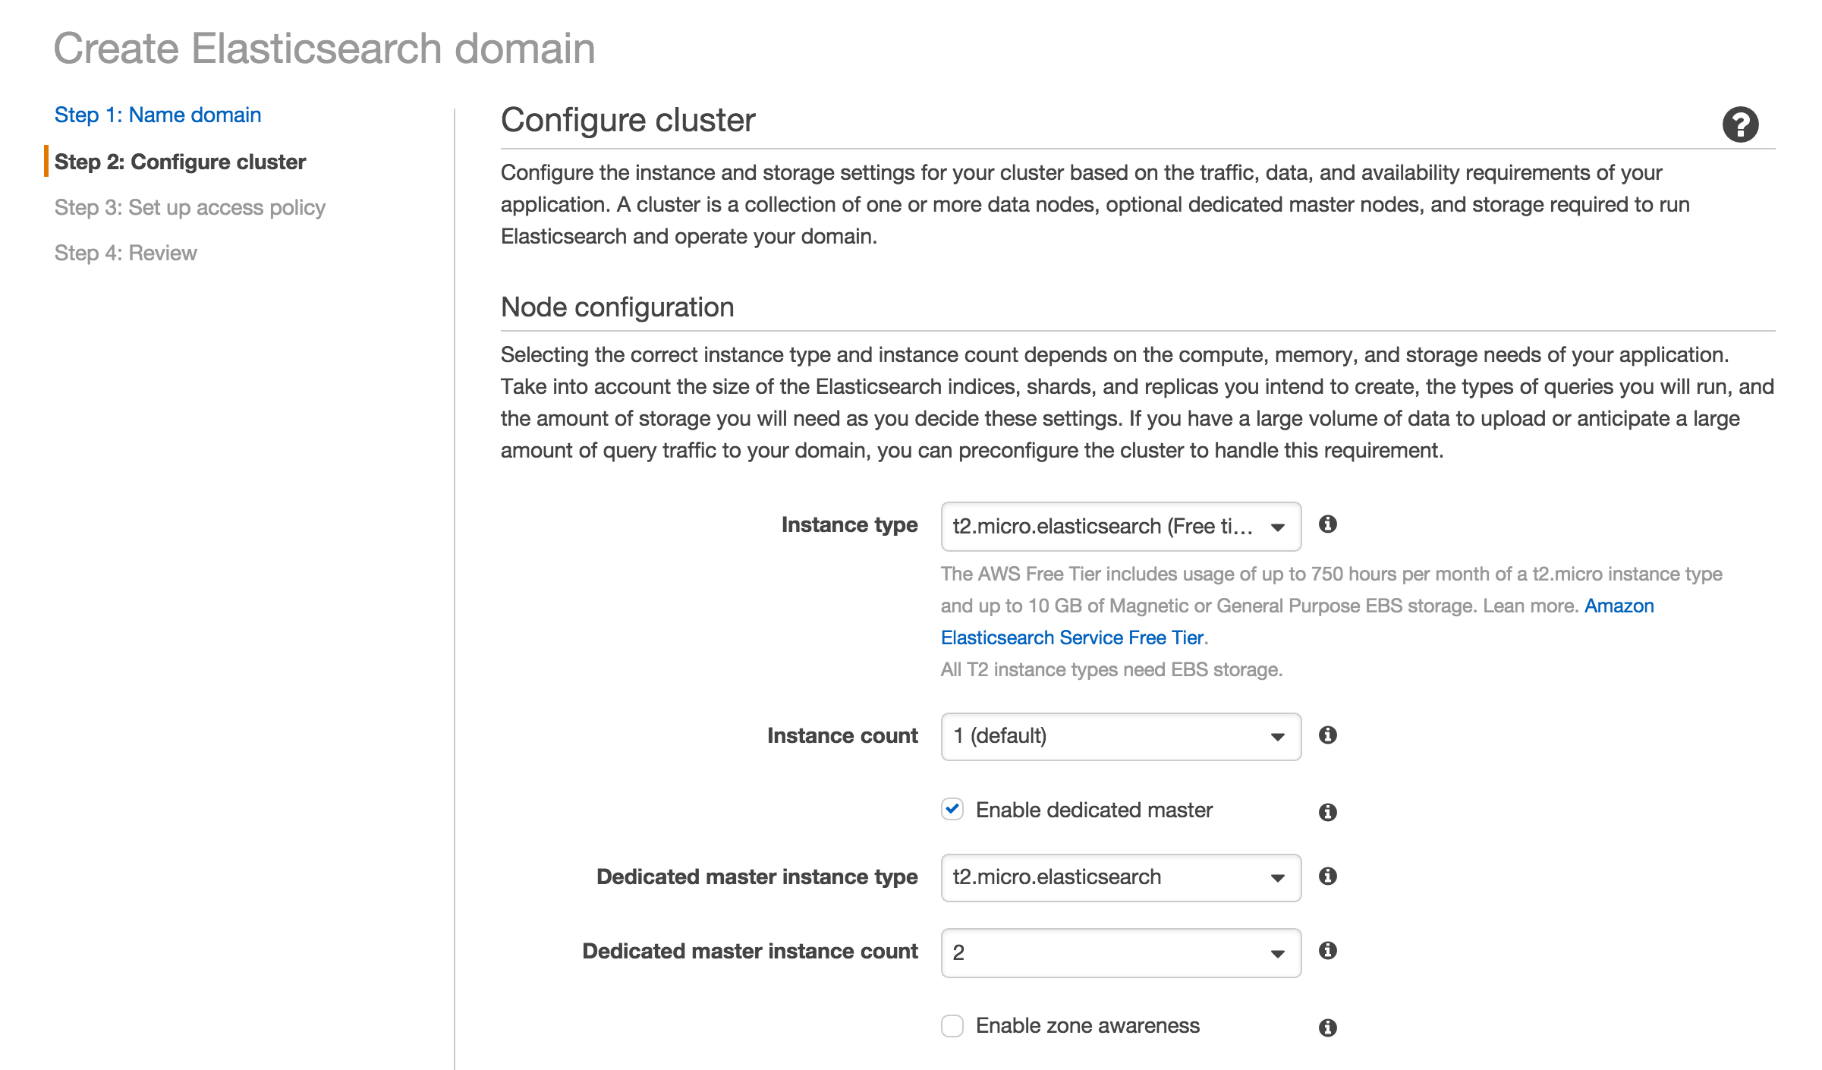Click the Enable dedicated master label

click(x=1094, y=810)
